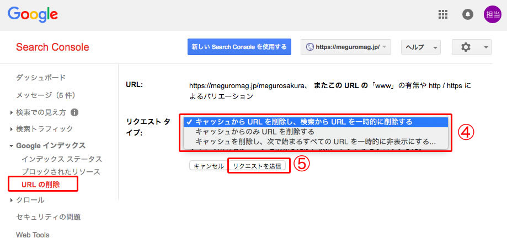
Task: Click 新しい Search Console を使用する button
Action: [x=239, y=47]
